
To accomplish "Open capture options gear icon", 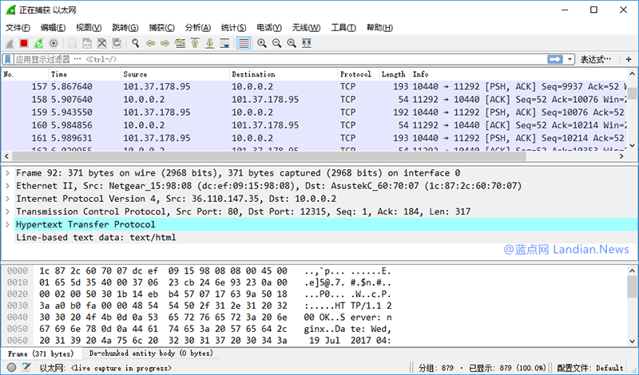I will [x=54, y=43].
